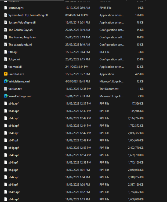Click the 17/12/2023 7:59 AM date cell
This screenshot has height=202, width=167.
coord(78,8)
